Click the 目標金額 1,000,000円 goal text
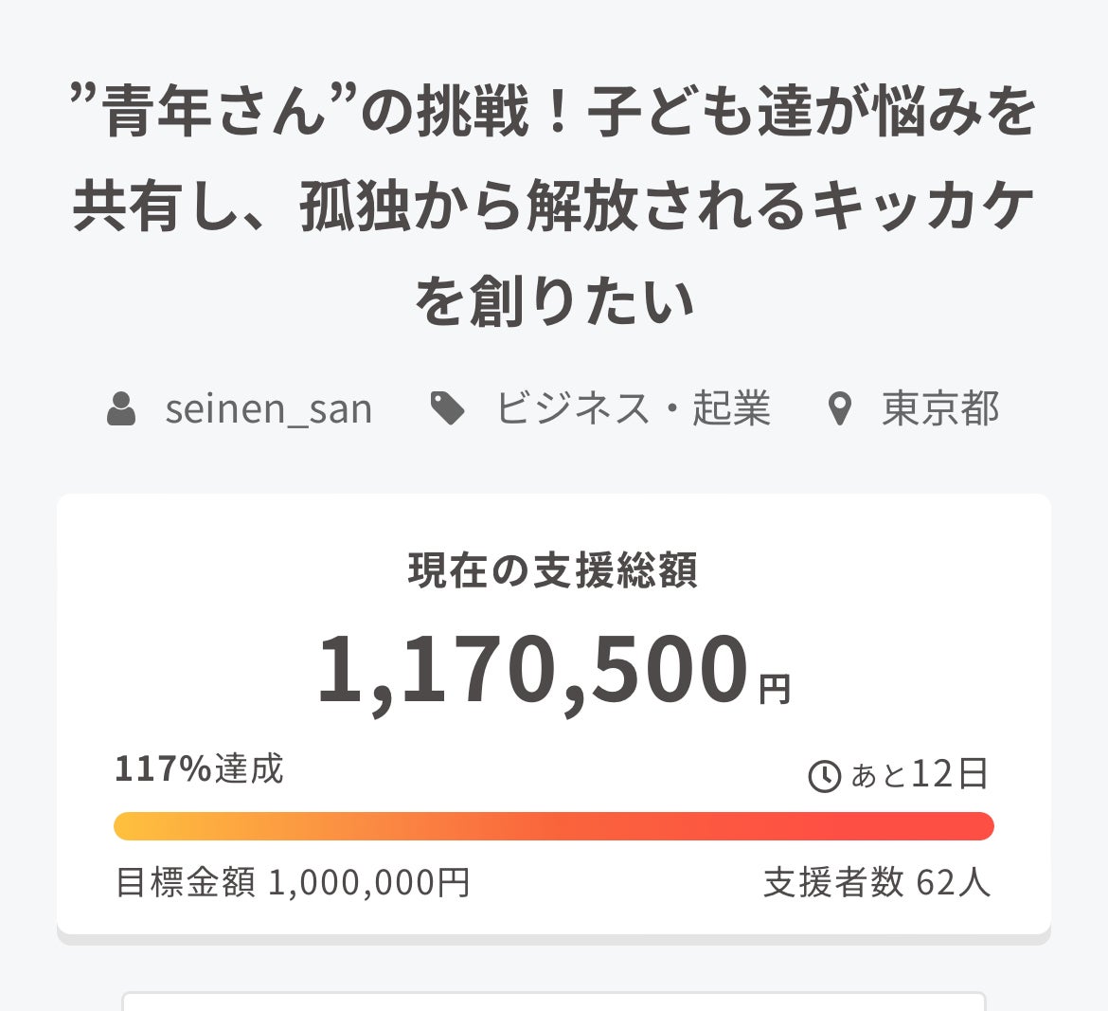This screenshot has width=1108, height=1011. coord(292,882)
